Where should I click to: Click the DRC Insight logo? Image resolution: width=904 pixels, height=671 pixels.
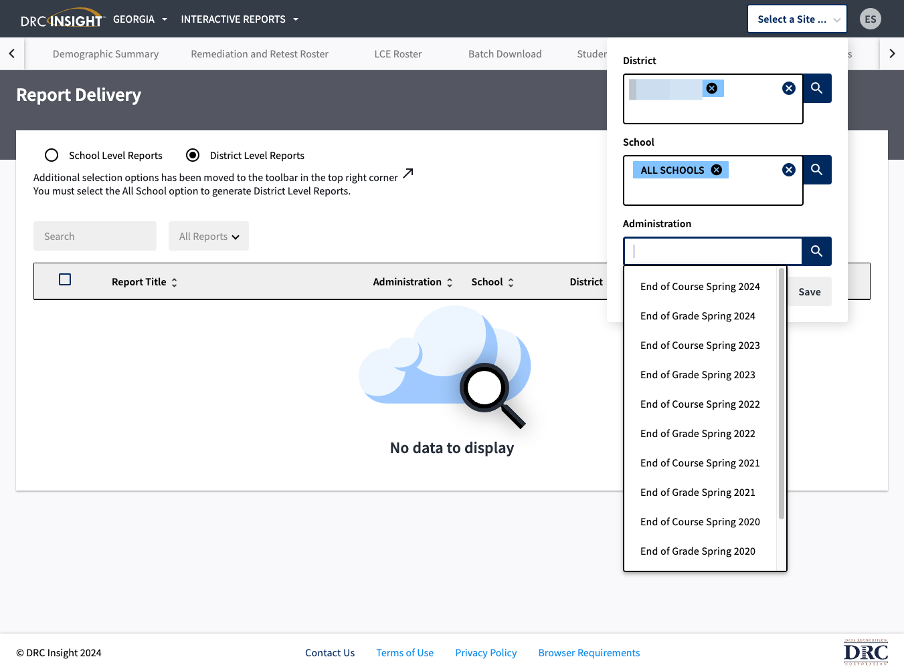tap(62, 19)
